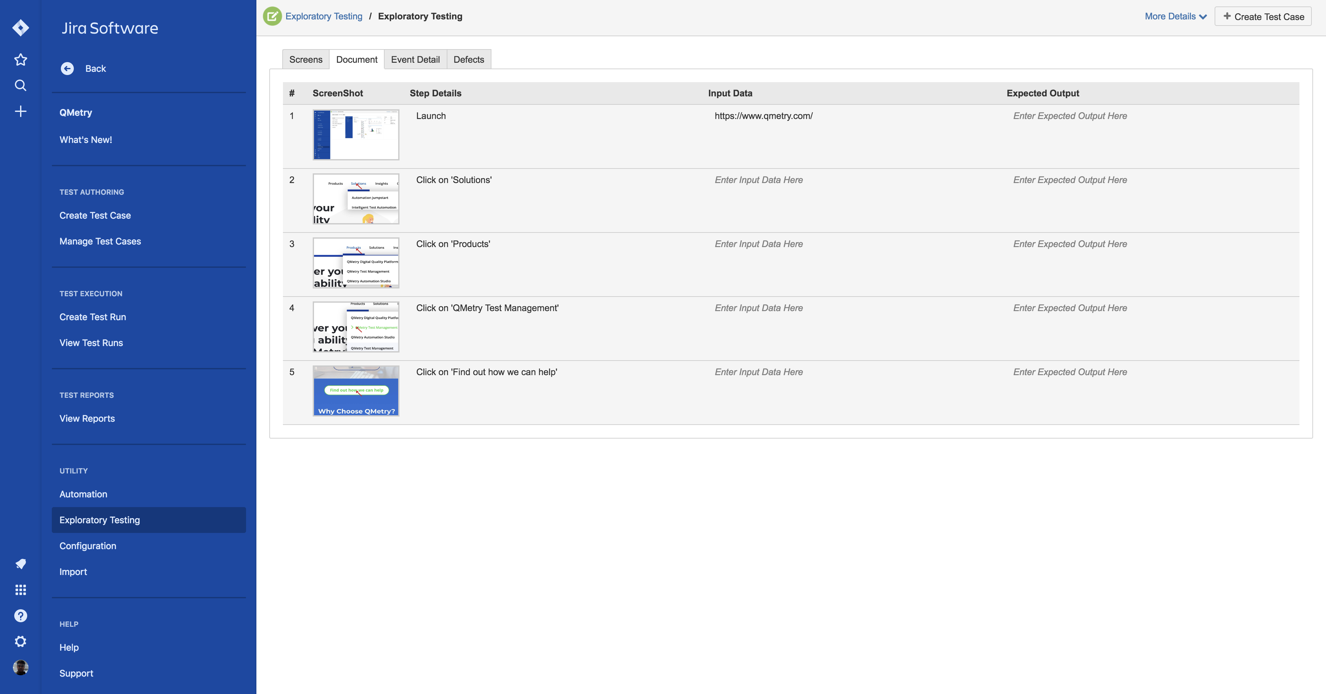This screenshot has height=694, width=1326.
Task: Open Configuration in sidebar
Action: pos(88,546)
